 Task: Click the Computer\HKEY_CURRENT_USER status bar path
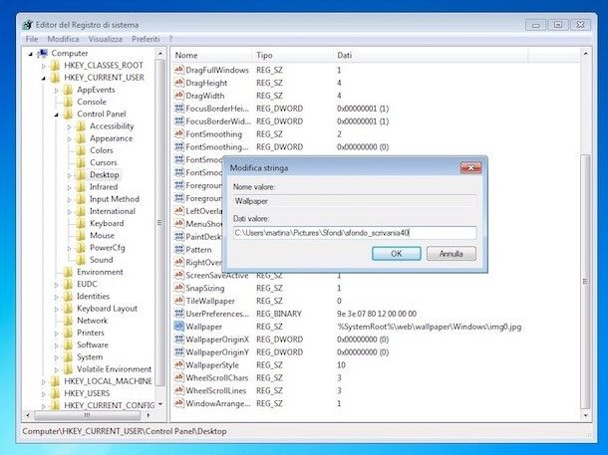click(x=125, y=431)
